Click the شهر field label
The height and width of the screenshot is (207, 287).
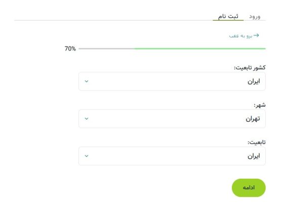tap(260, 105)
